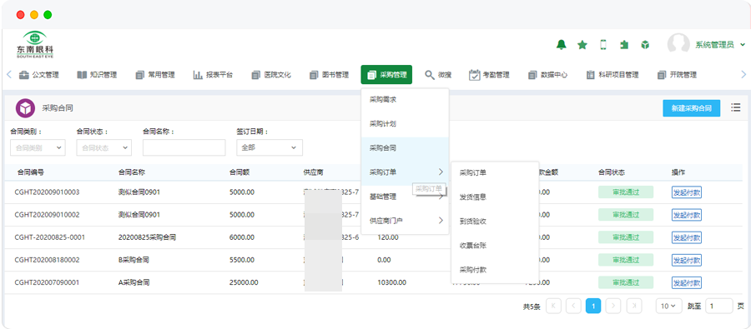Click 发起付款 for CGHT202009010003
Viewport: 751px width, 329px height.
click(x=687, y=192)
